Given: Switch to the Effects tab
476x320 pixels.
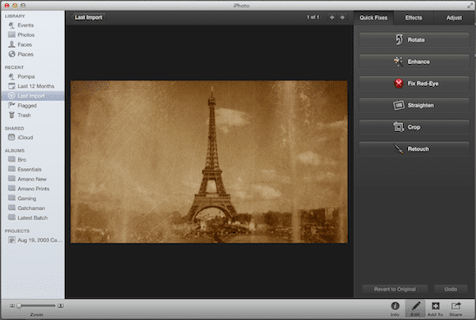Looking at the screenshot, I should (414, 17).
